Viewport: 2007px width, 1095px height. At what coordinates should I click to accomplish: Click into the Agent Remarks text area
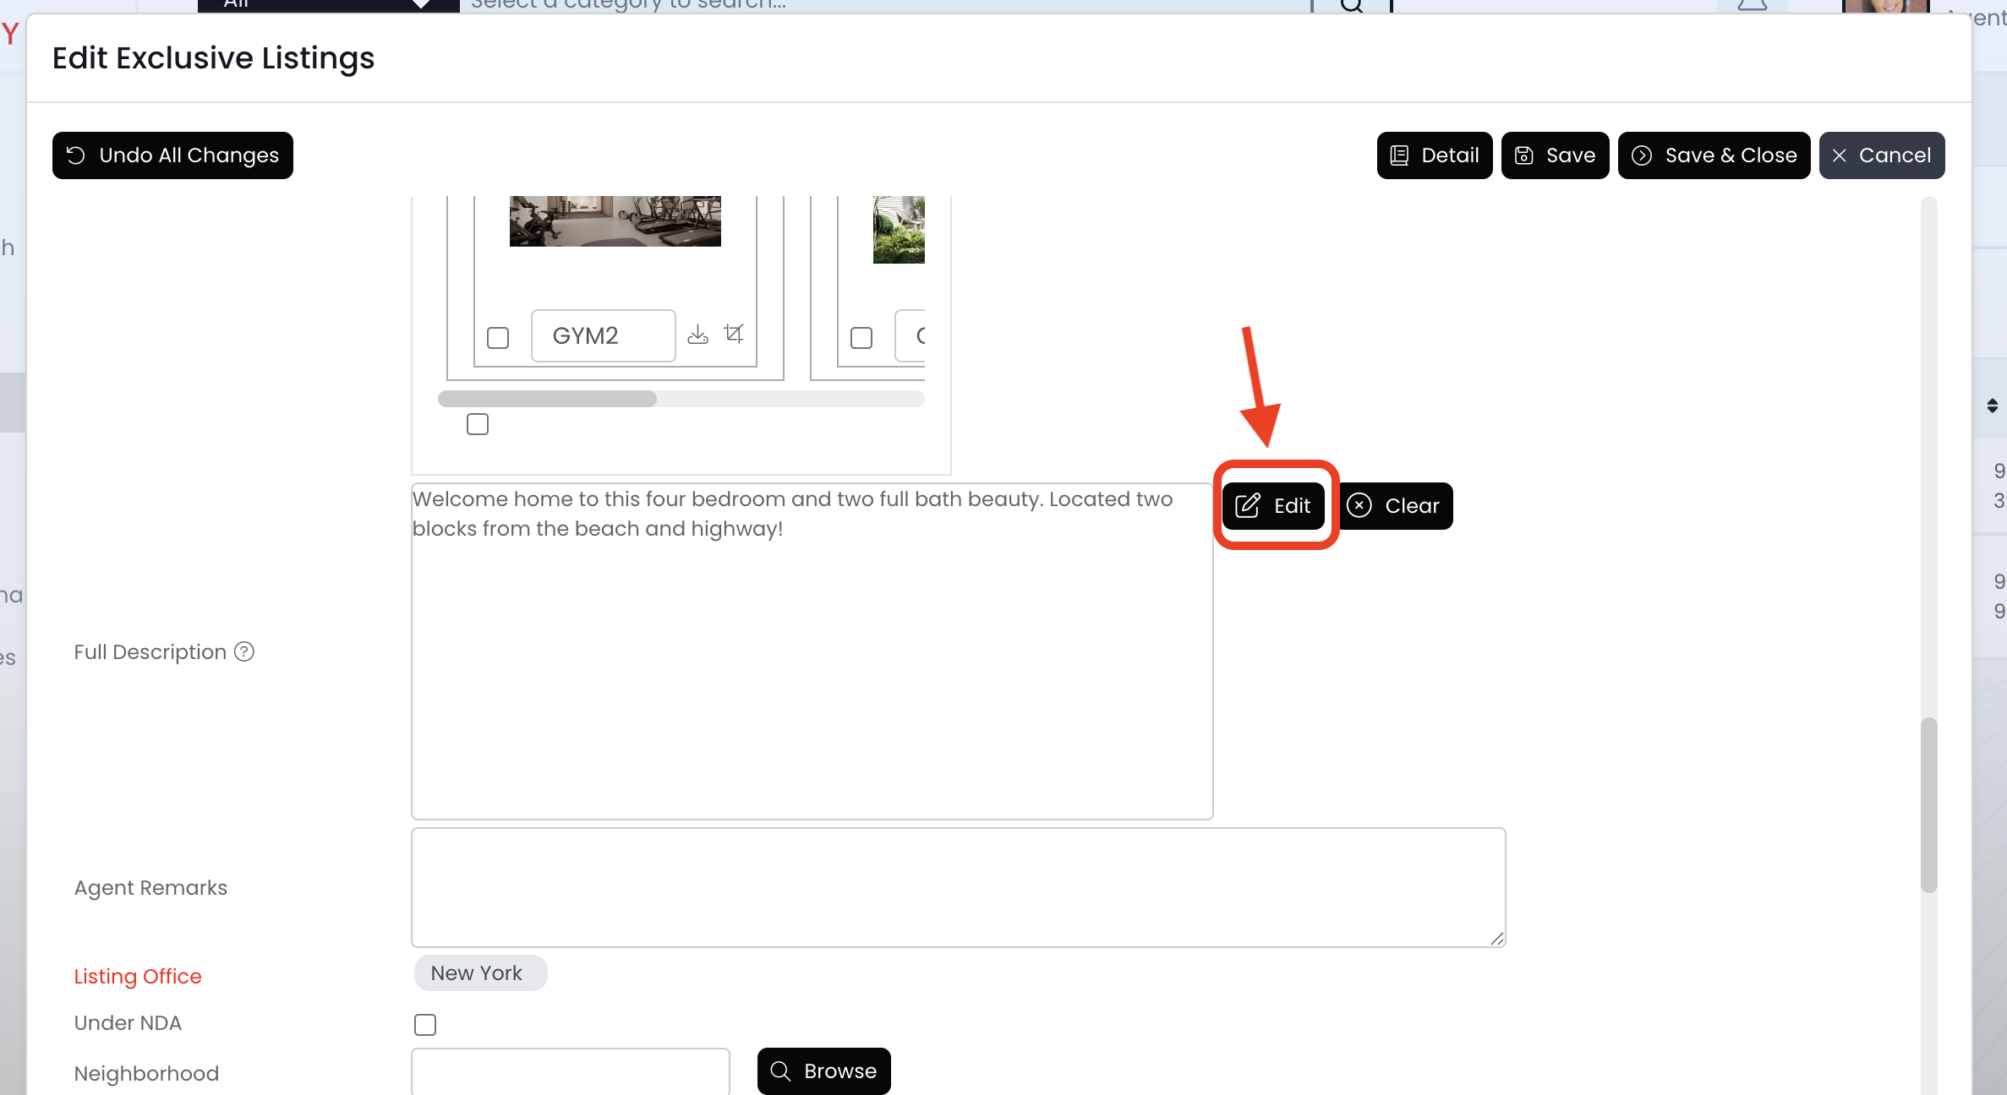[x=958, y=887]
